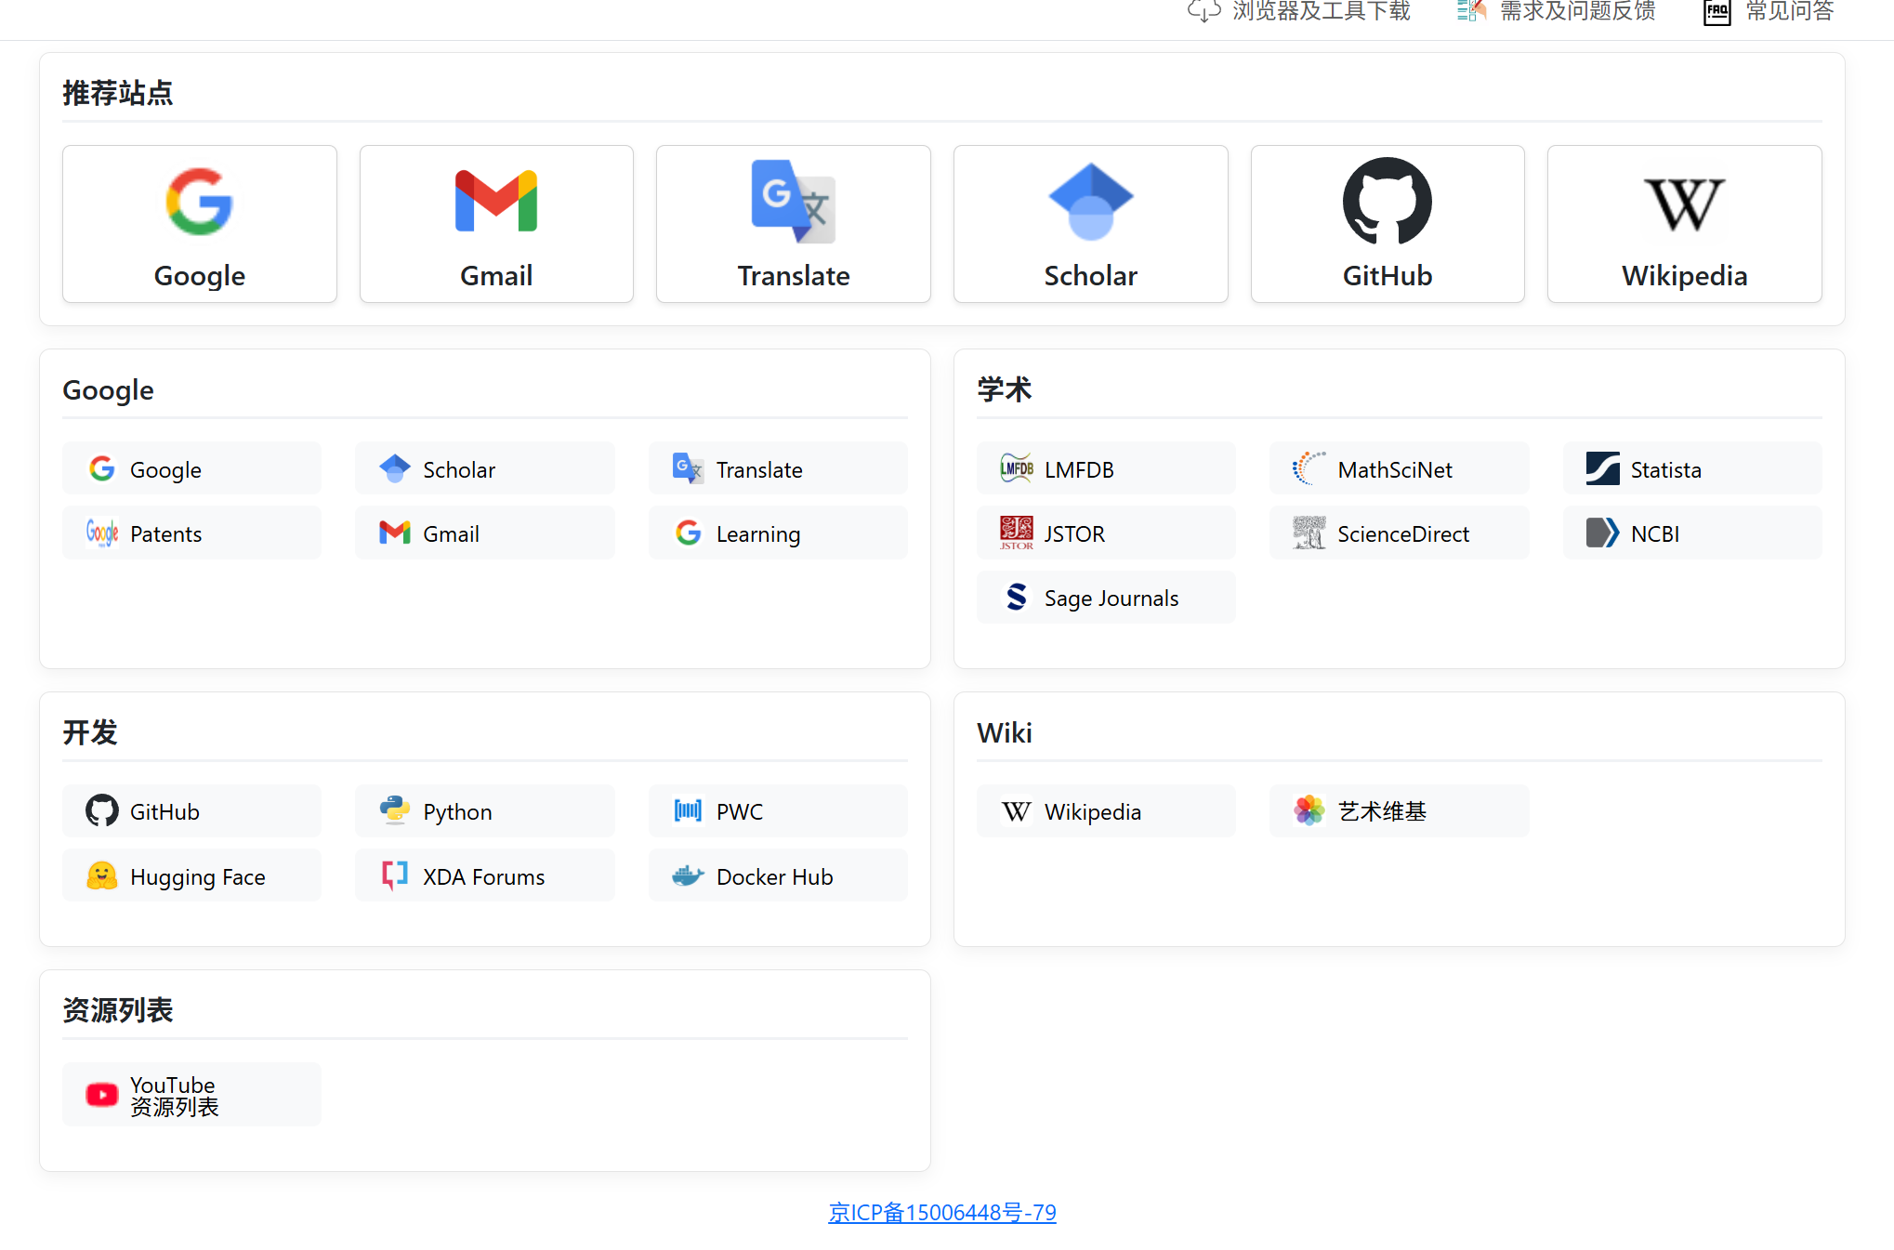Viewport: 1894px width, 1250px height.
Task: Click the MathSciNet dotted arc icon
Action: tap(1309, 468)
